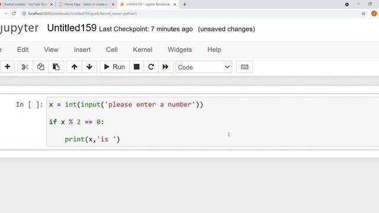Close the Channel content YouTube tab
The width and height of the screenshot is (379, 213).
click(x=52, y=4)
